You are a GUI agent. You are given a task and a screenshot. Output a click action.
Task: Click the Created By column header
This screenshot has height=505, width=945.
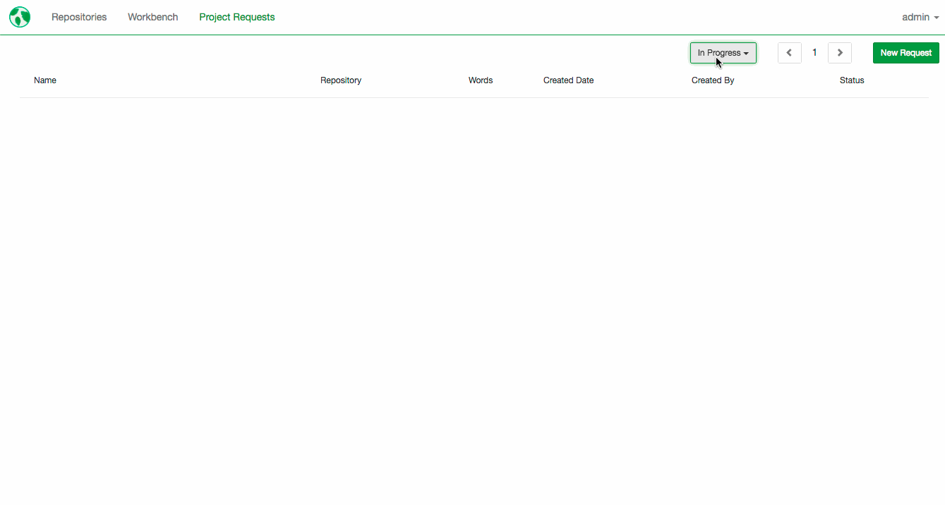[713, 80]
